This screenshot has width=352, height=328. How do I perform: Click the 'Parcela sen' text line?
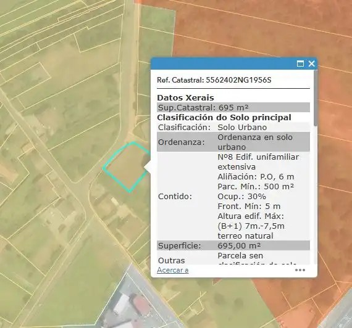point(240,256)
